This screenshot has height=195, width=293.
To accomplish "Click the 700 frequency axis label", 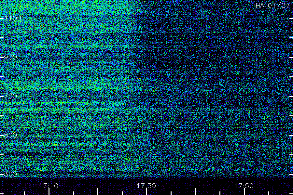I will click(10, 96).
